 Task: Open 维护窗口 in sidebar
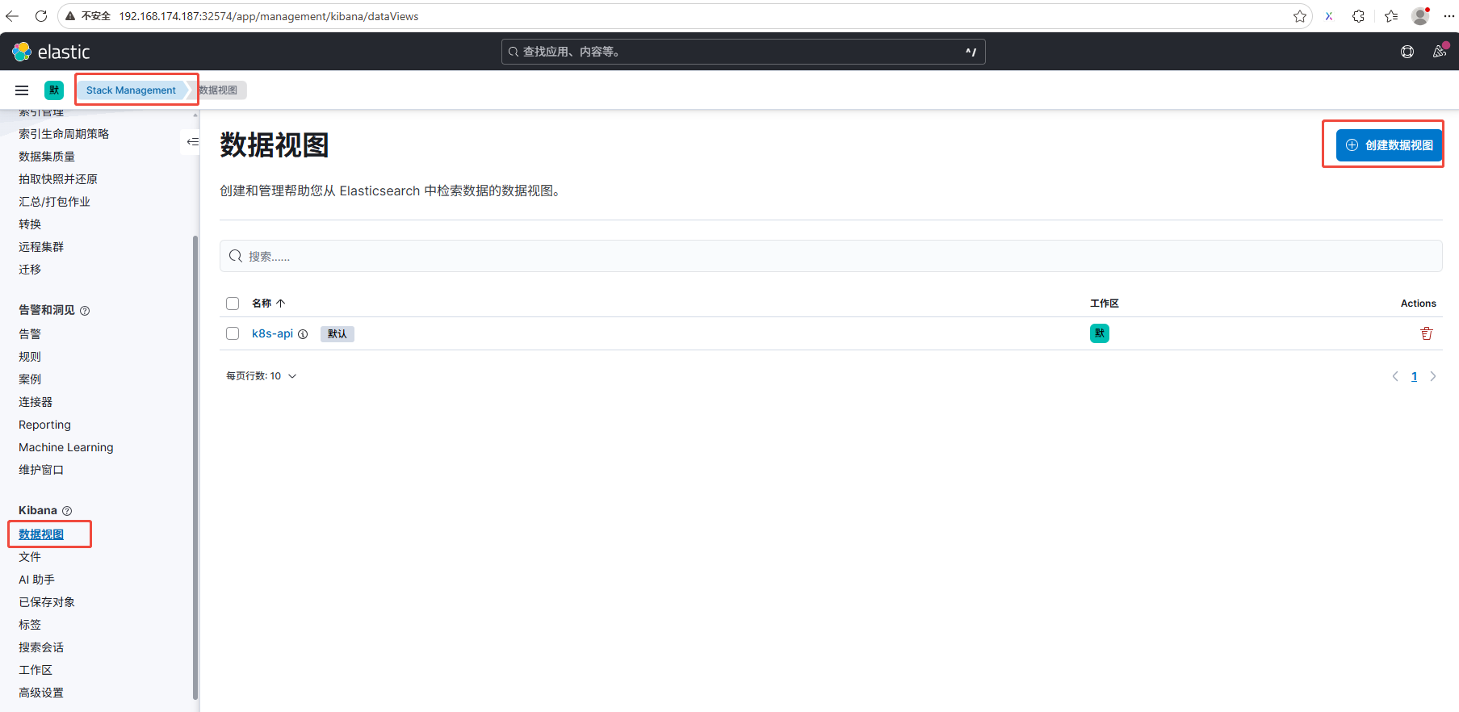pos(41,470)
